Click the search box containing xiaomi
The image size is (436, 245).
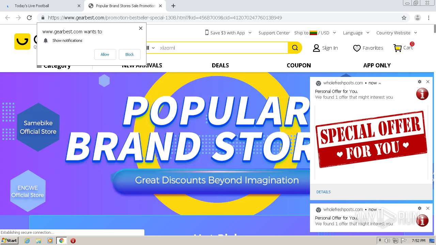[223, 48]
